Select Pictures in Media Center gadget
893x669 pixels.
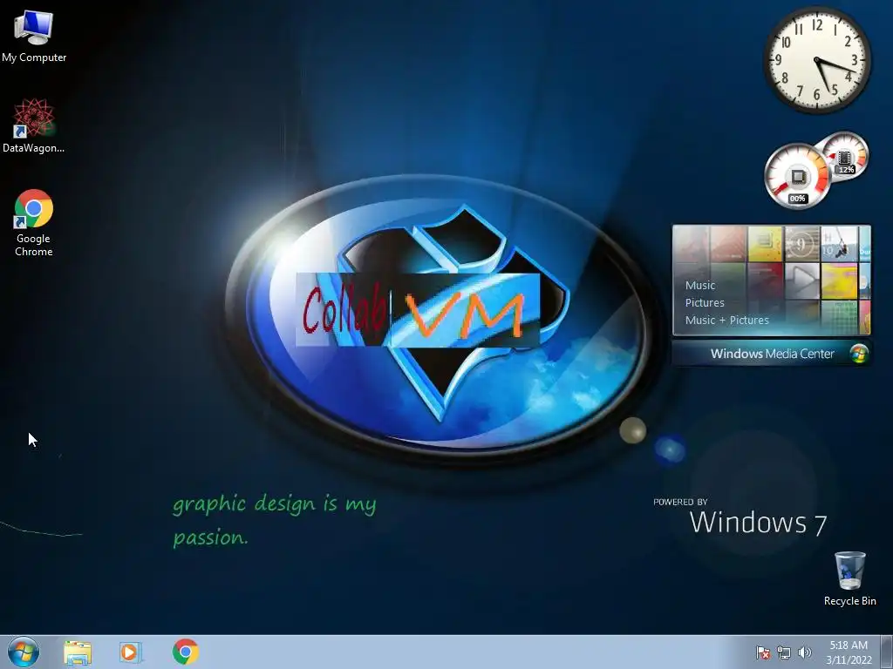(x=705, y=302)
